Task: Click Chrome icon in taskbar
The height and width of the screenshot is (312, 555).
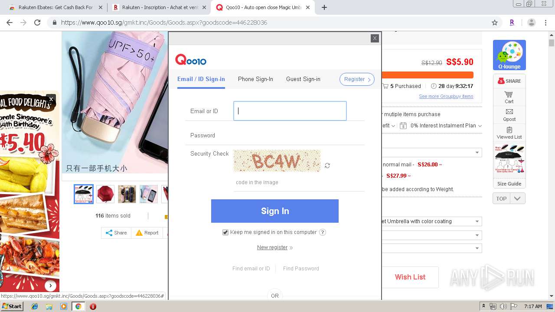Action: [x=78, y=306]
